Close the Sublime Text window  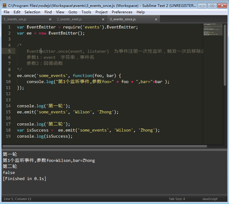222,6
